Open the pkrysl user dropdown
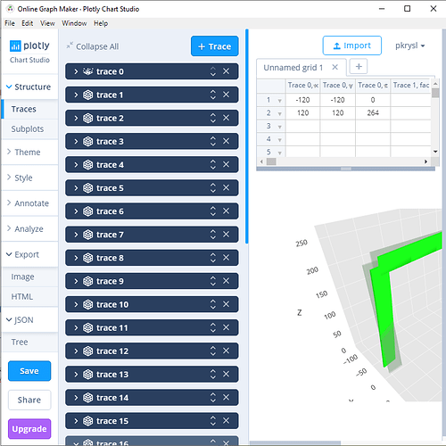 [409, 45]
